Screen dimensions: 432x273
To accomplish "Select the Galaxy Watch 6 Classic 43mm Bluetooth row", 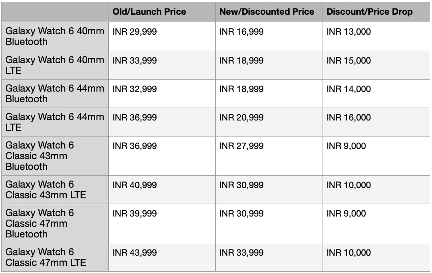I will [55, 156].
